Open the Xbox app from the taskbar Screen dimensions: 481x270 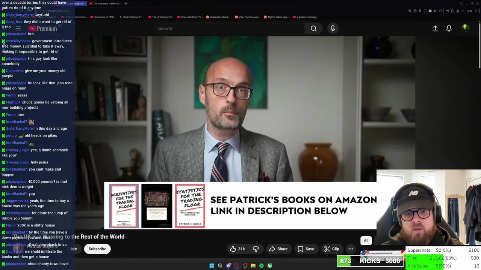[269, 265]
